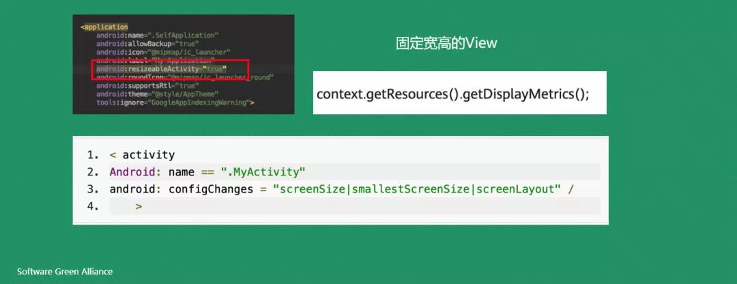Click the 固定宽高的View heading
The image size is (737, 284).
(x=446, y=43)
